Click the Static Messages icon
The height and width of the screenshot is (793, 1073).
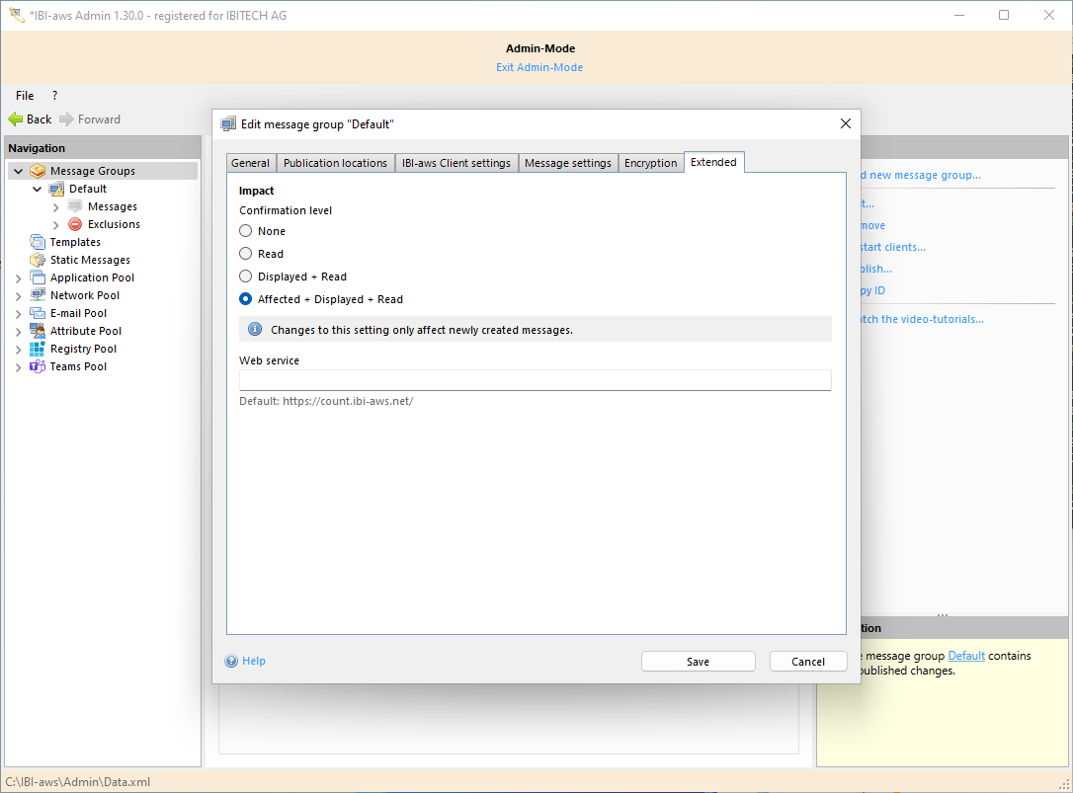tap(38, 260)
